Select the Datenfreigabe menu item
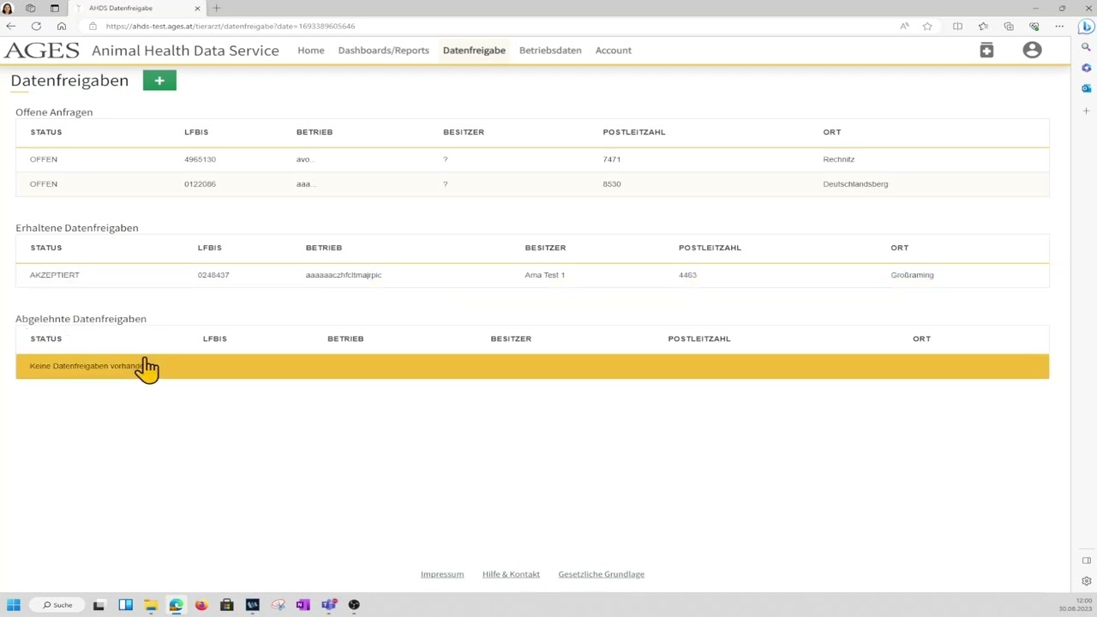1097x617 pixels. coord(474,51)
